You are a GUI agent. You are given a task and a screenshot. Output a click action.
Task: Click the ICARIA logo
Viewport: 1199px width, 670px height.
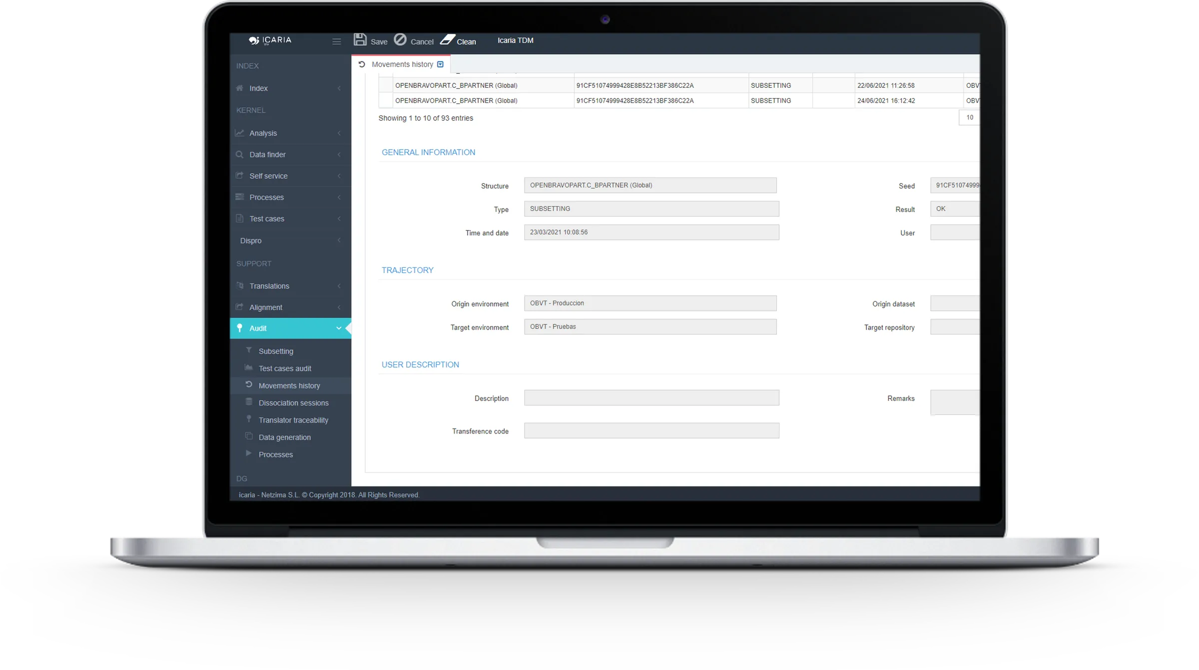click(270, 40)
